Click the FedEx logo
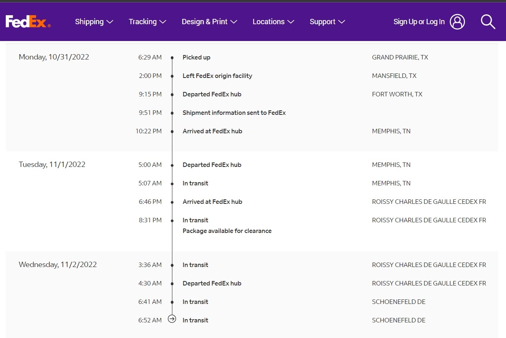The height and width of the screenshot is (338, 506). coord(28,22)
